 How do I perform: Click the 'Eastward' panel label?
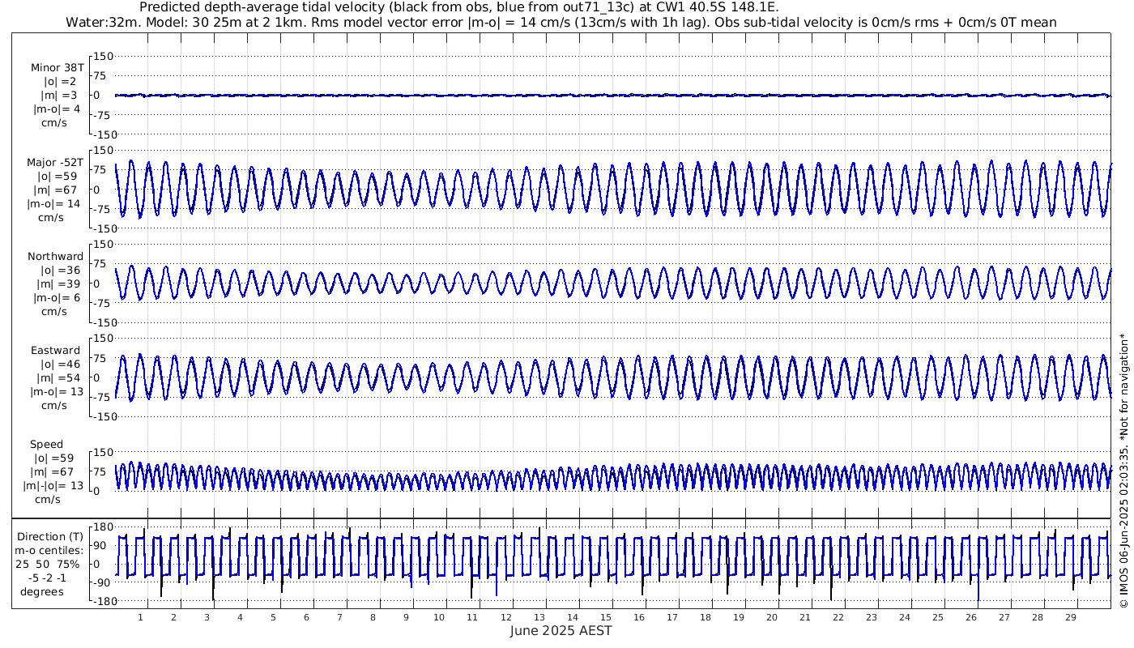pyautogui.click(x=55, y=351)
